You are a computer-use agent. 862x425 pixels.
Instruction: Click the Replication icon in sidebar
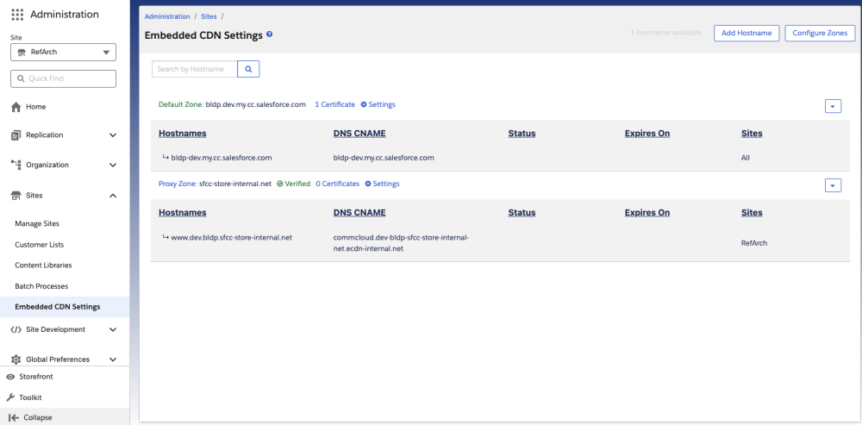pos(16,135)
